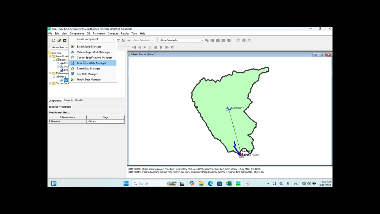Switch to the Compute tab

point(68,100)
